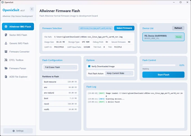Click the Settings gear icon
The height and width of the screenshot is (136, 191).
pyautogui.click(x=14, y=131)
